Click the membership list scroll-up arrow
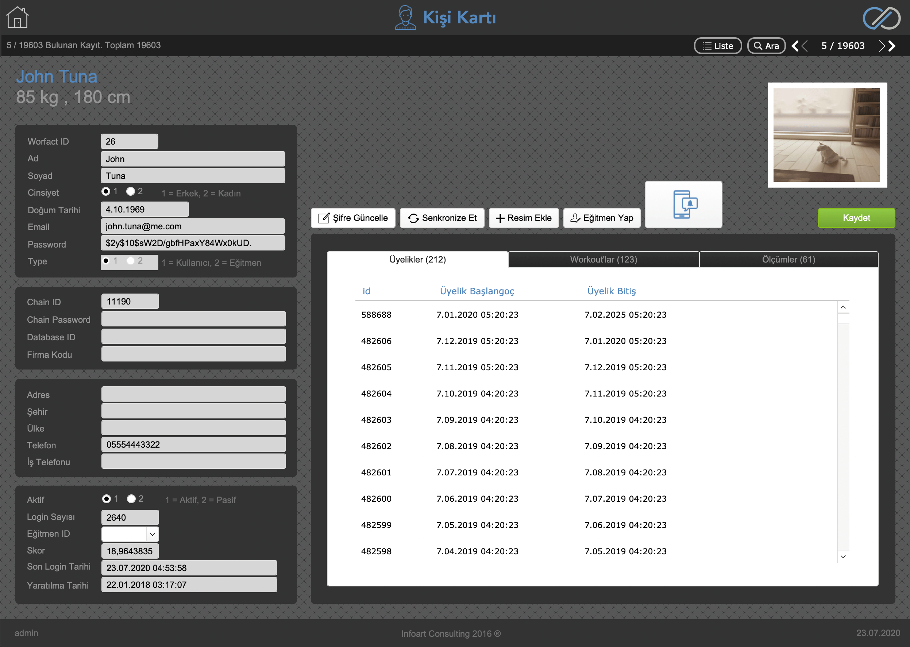This screenshot has height=647, width=910. pos(843,307)
